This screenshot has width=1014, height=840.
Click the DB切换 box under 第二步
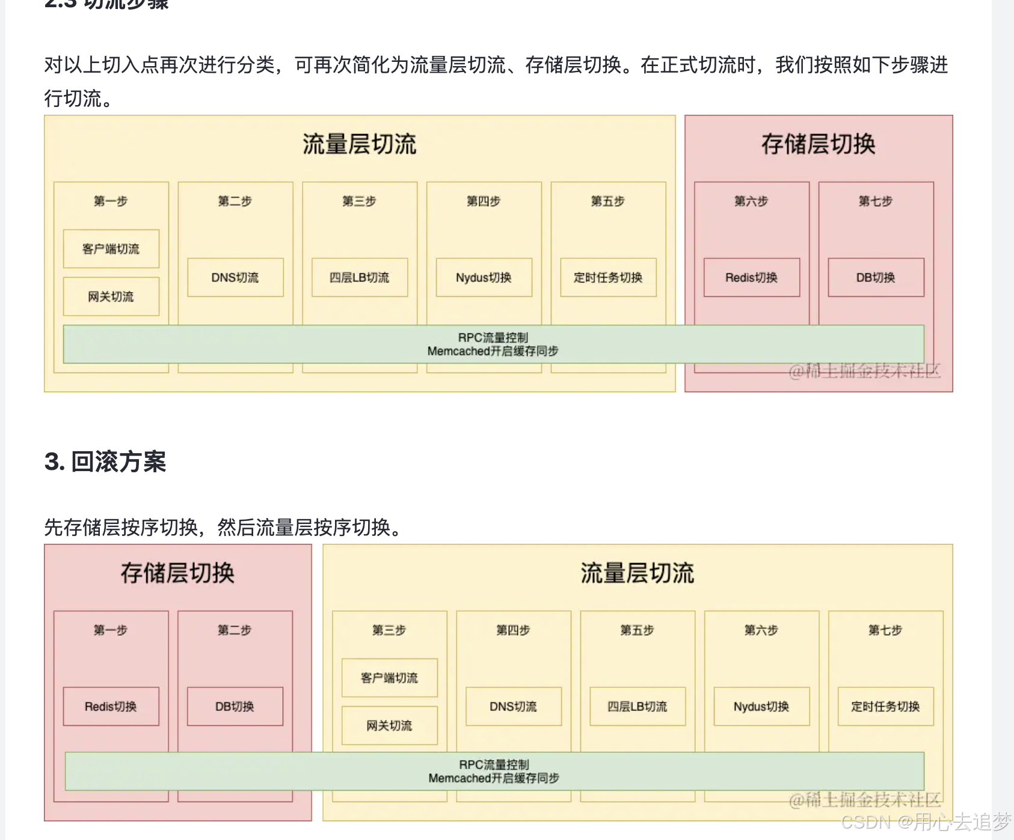[235, 707]
